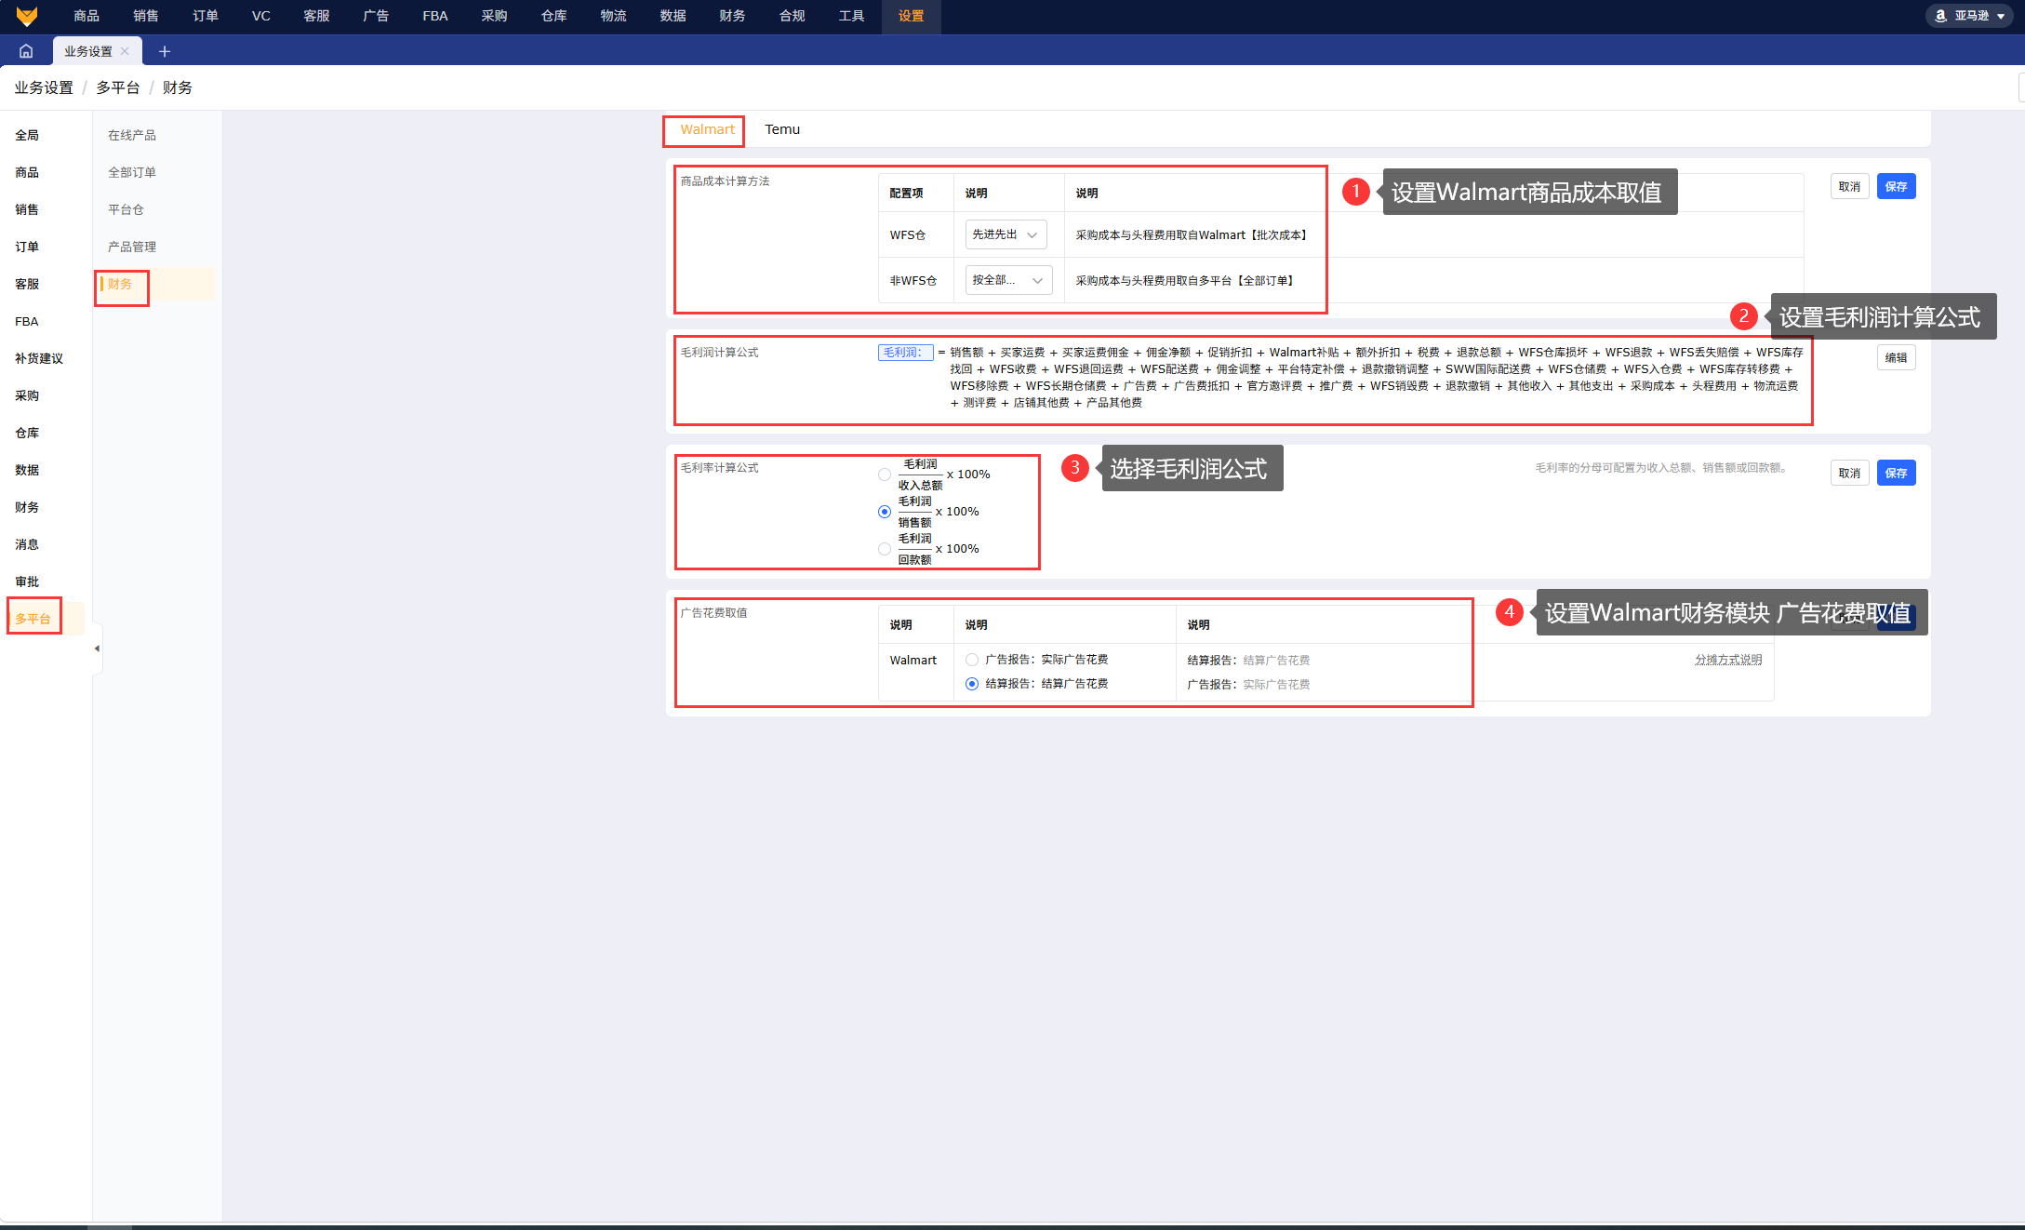This screenshot has height=1230, width=2025.
Task: Open 订单 in the top menu bar
Action: coord(206,16)
